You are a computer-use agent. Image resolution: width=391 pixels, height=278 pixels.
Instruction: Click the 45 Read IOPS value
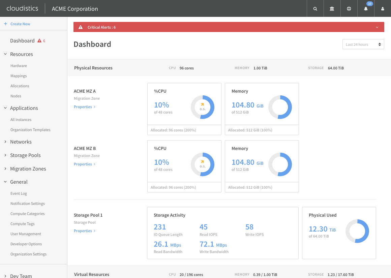tap(204, 227)
